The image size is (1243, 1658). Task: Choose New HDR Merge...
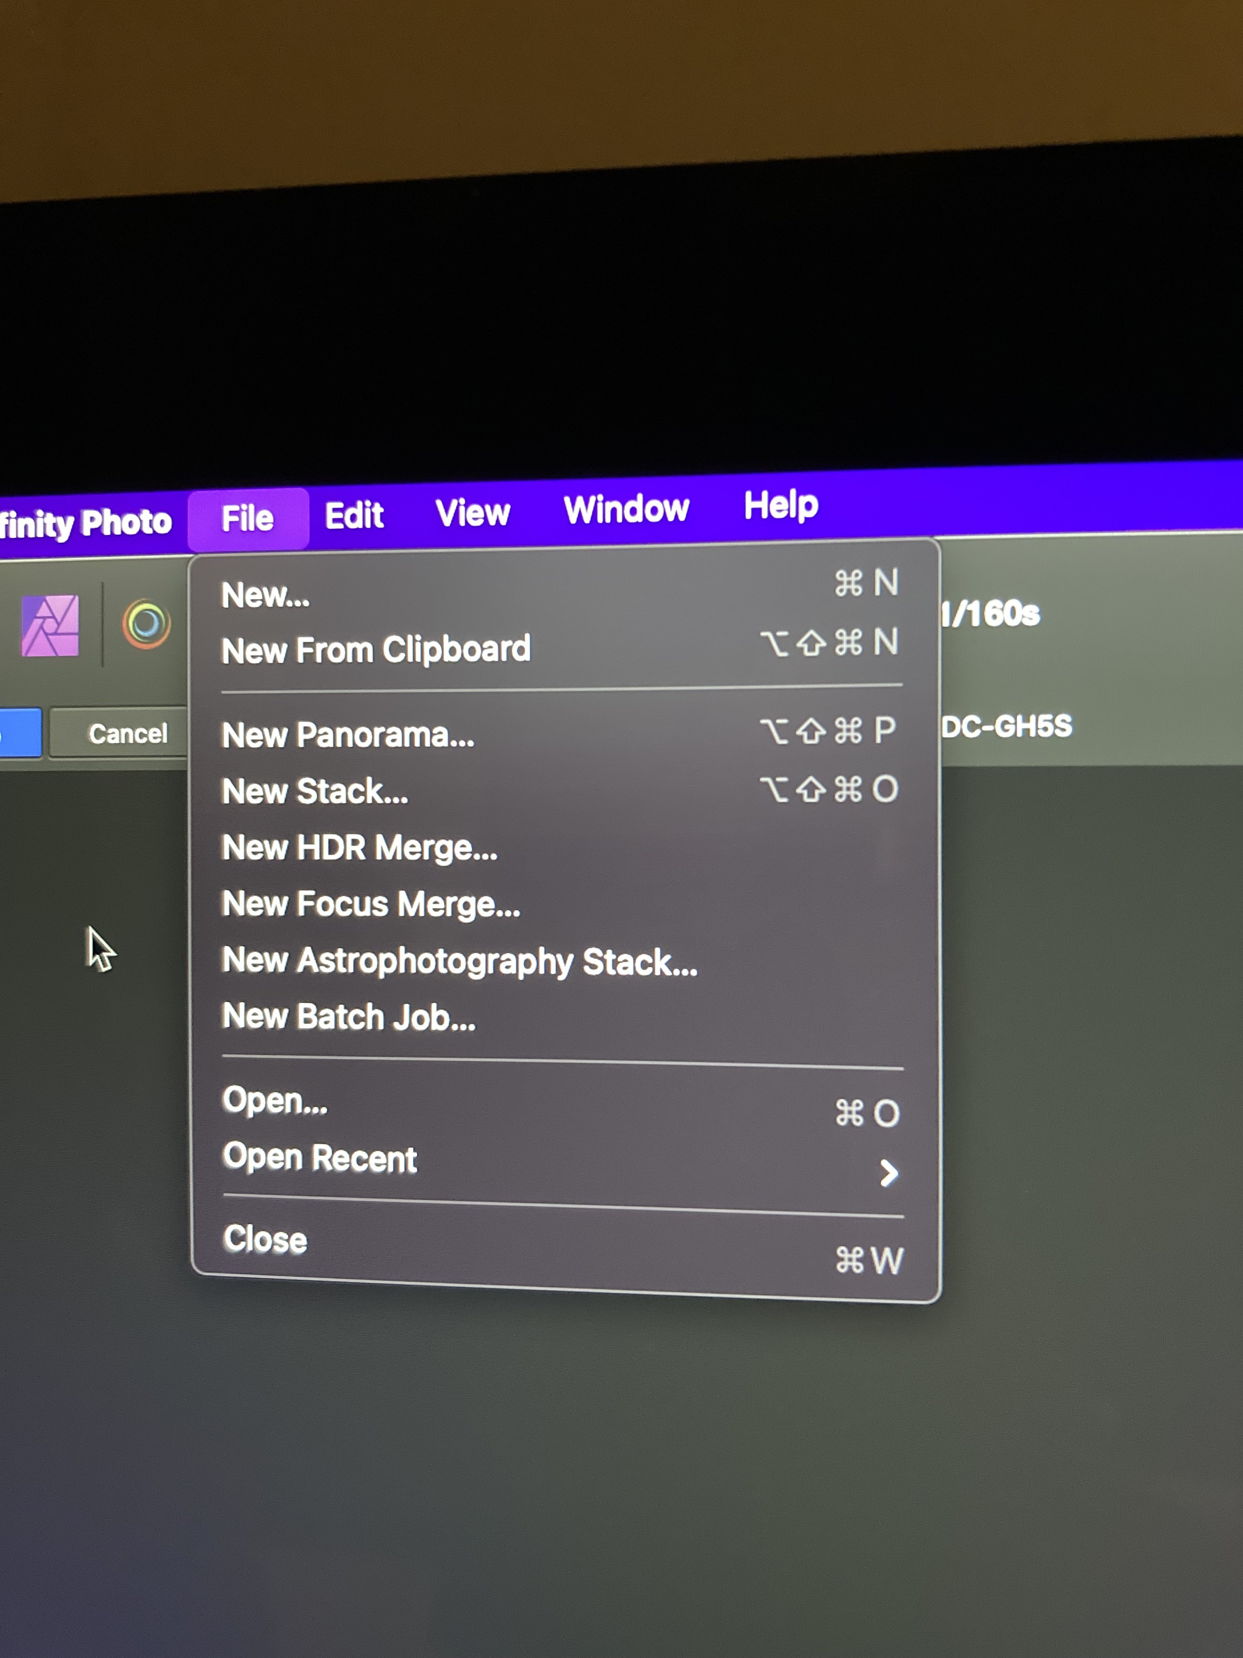coord(562,848)
